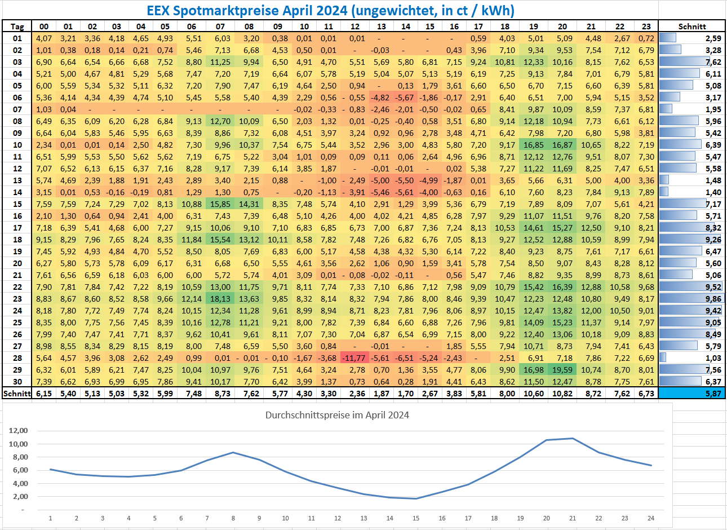Click the chart y-axis label '12,00'
The height and width of the screenshot is (530, 727).
(x=18, y=430)
